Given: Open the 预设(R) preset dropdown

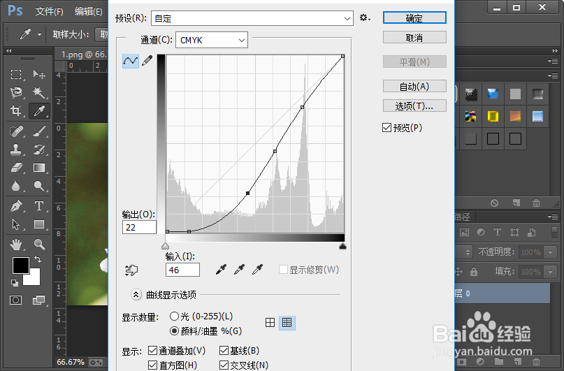Looking at the screenshot, I should pyautogui.click(x=252, y=18).
